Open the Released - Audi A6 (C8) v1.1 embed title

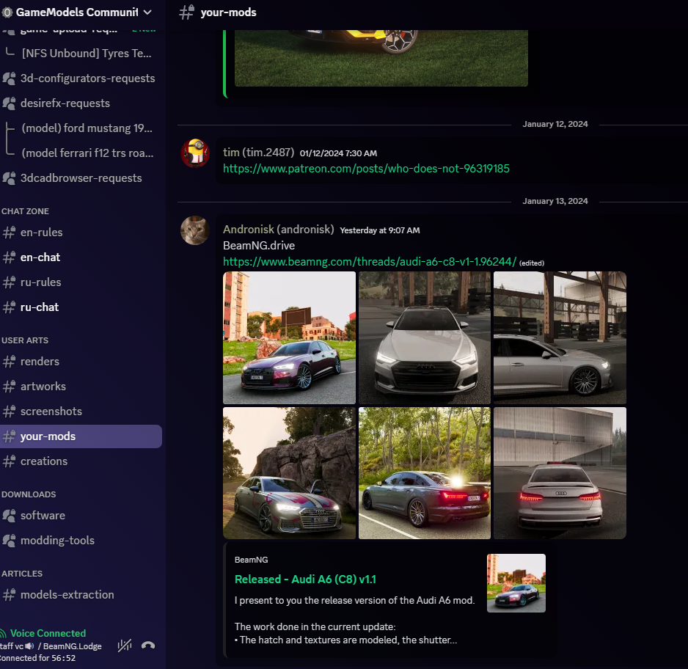coord(305,580)
